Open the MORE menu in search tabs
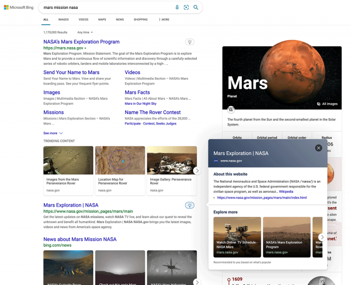Image resolution: width=351 pixels, height=285 pixels. (x=164, y=20)
